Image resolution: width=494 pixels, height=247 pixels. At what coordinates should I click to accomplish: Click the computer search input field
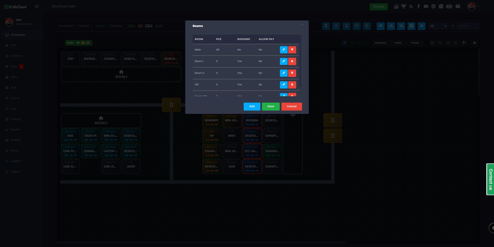tap(468, 26)
